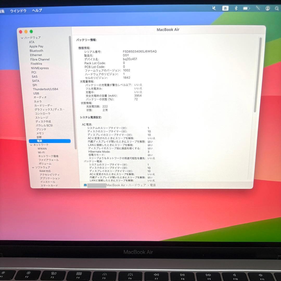Click ハードウェア in the bottom path bar

tap(136, 185)
